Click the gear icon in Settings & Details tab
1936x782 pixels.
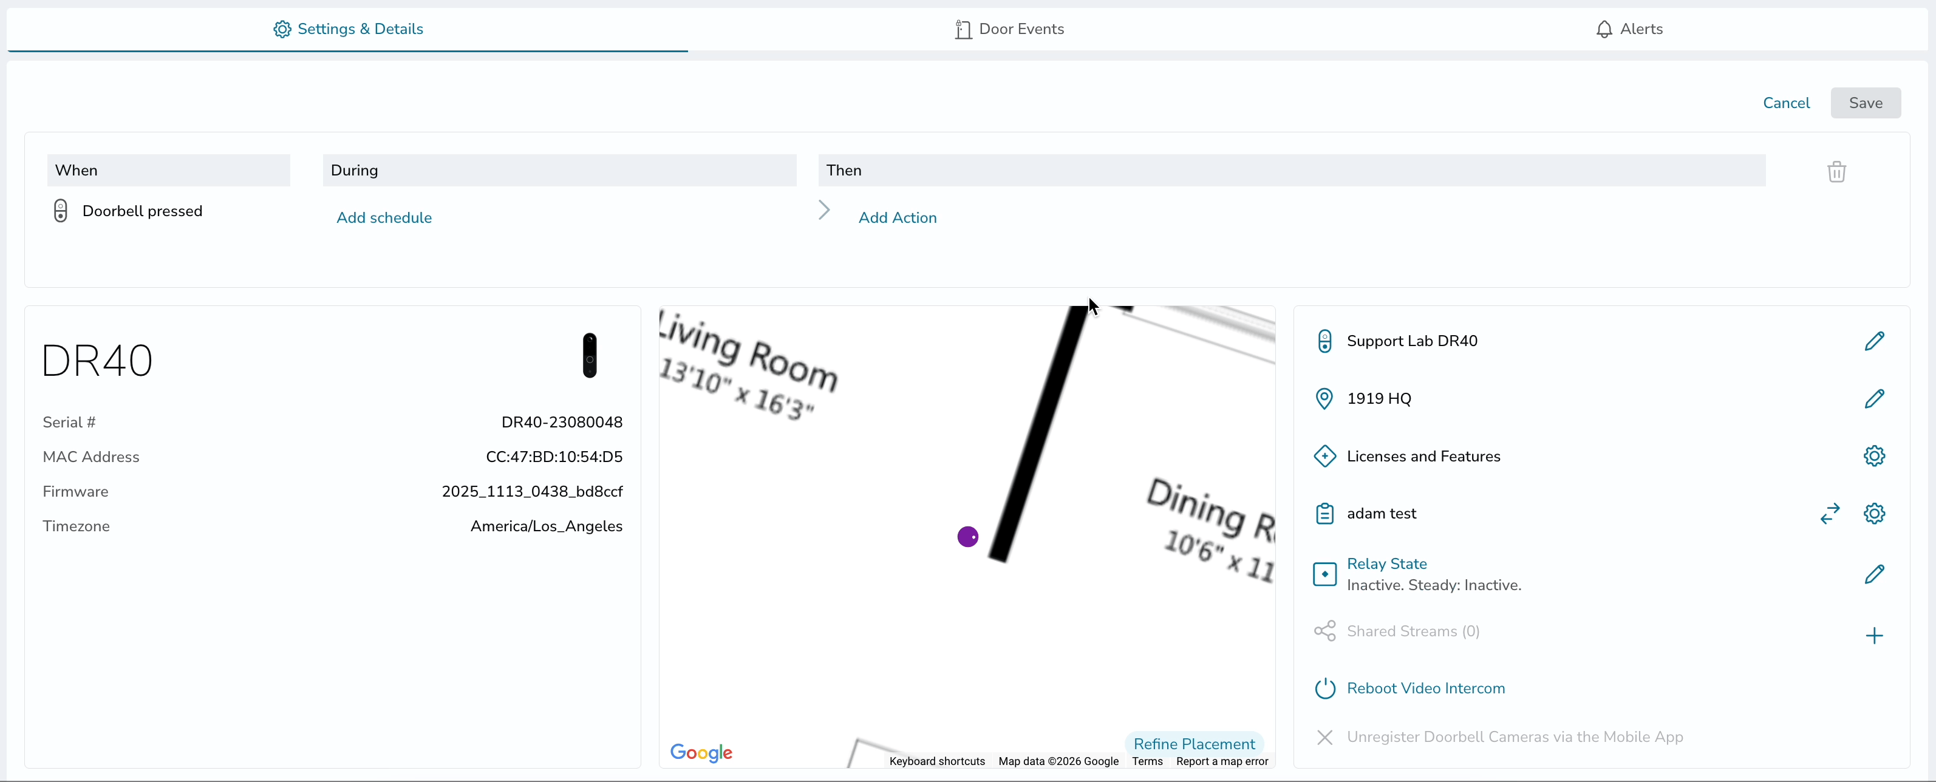click(282, 29)
